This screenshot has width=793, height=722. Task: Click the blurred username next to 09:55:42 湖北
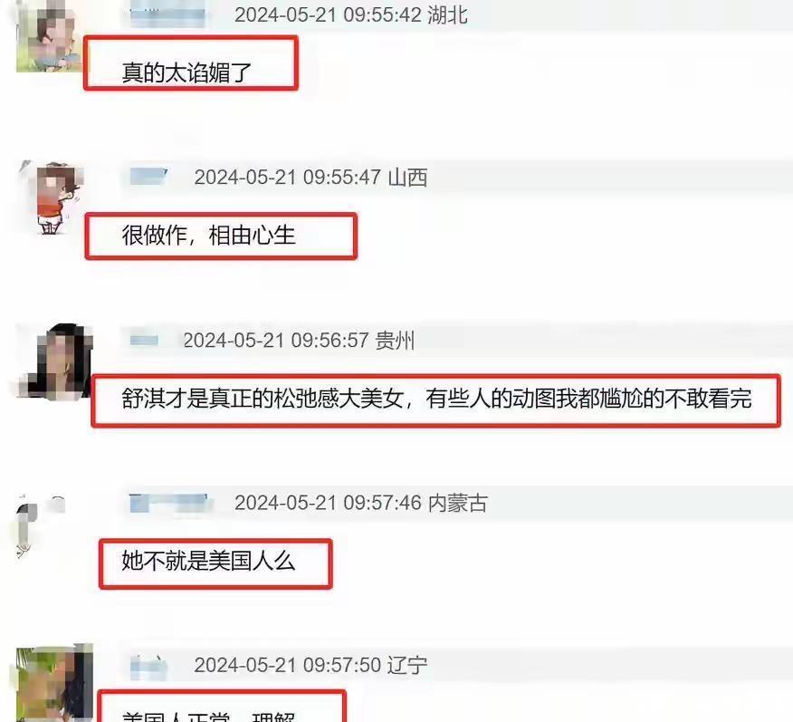[x=167, y=15]
